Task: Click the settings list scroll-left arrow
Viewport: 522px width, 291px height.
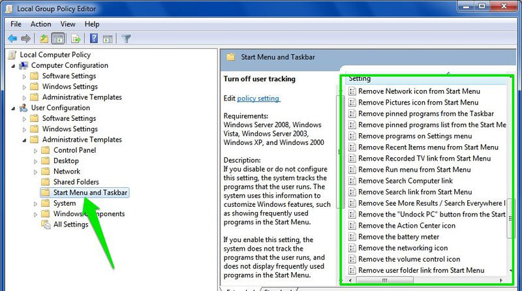Action: pyautogui.click(x=350, y=281)
